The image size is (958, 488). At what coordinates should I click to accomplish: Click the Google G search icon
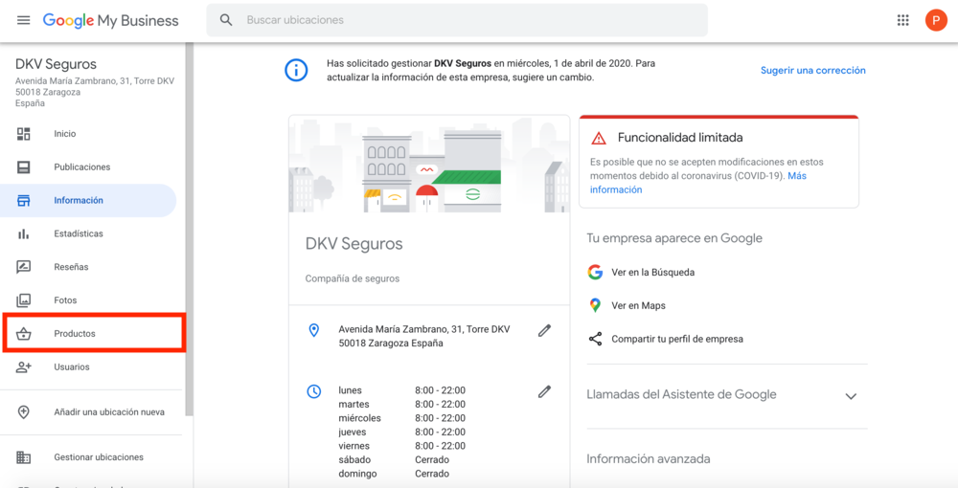595,272
